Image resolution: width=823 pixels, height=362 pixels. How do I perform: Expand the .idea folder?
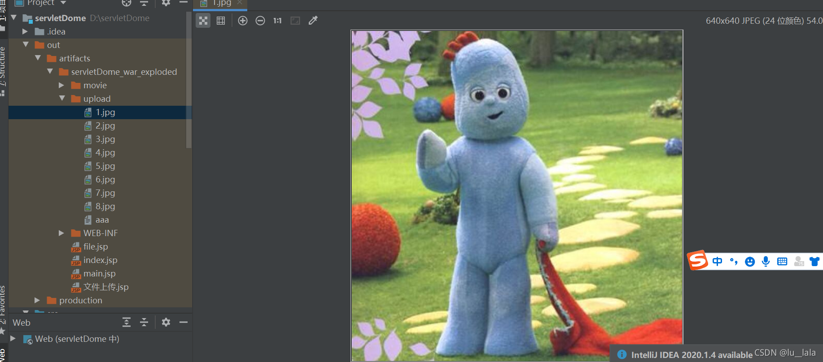coord(26,31)
